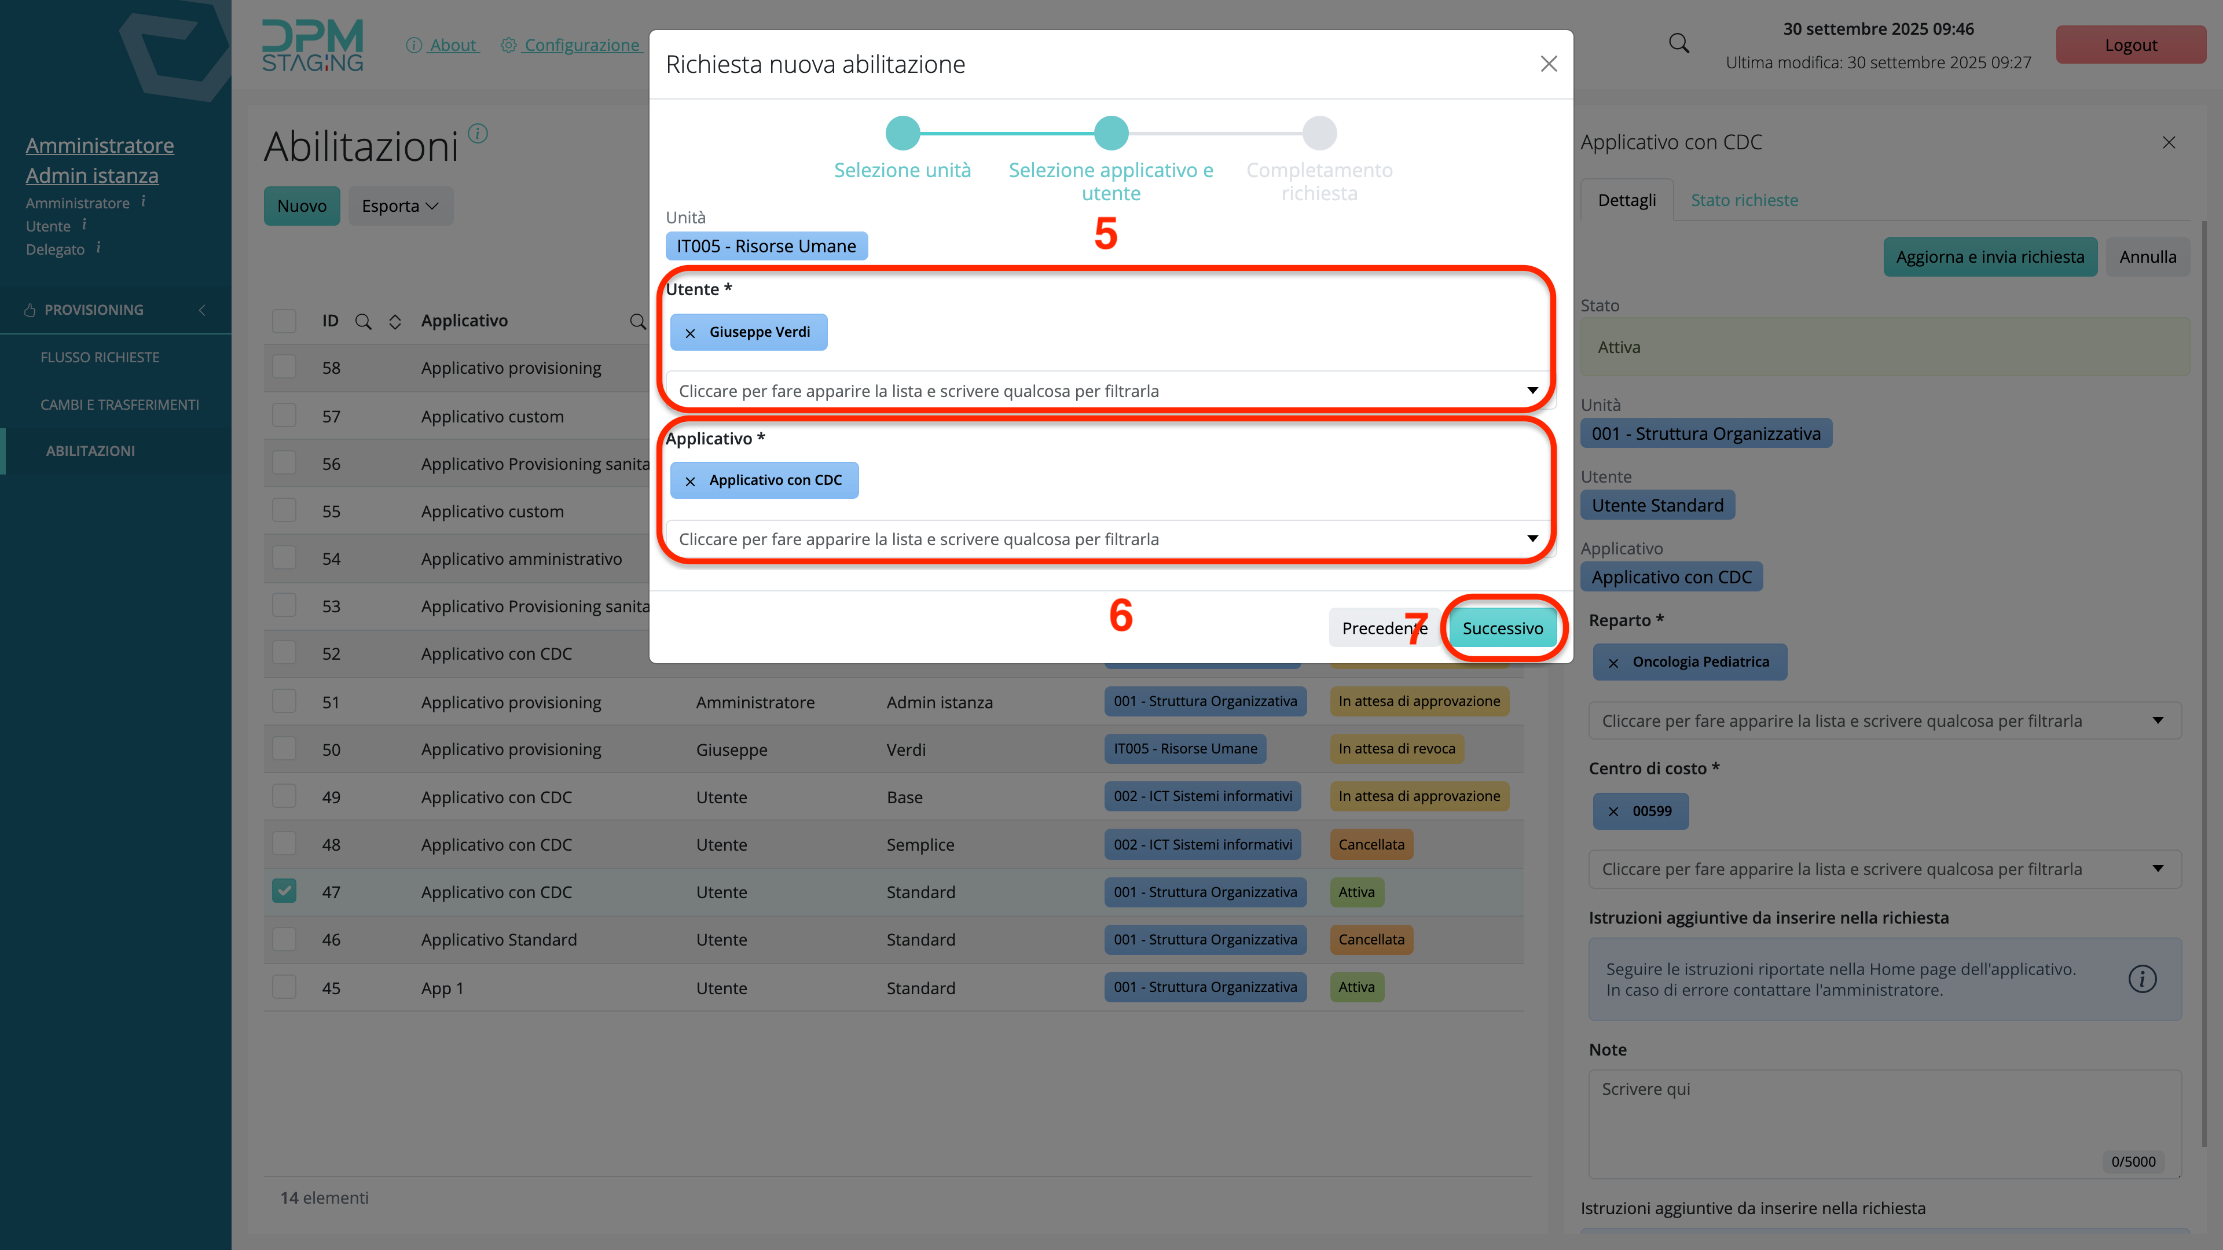The height and width of the screenshot is (1250, 2223).
Task: Click info icon in additional instructions box
Action: click(2142, 979)
